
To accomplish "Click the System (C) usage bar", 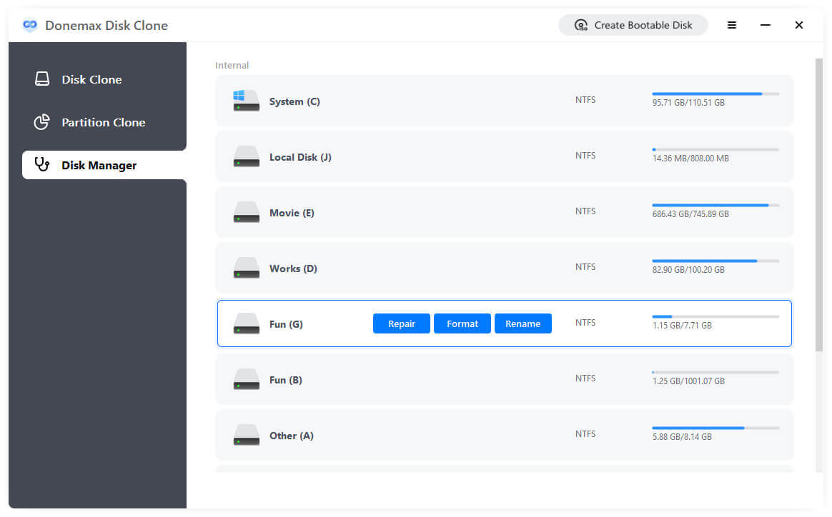I will click(715, 94).
